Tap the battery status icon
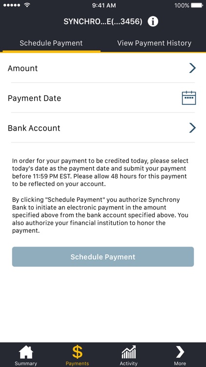The width and height of the screenshot is (206, 367). click(197, 5)
